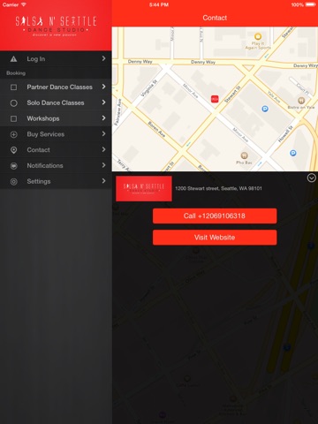Tap the Bistro on Yale restaurant pin
318x424 pixels.
click(x=301, y=101)
